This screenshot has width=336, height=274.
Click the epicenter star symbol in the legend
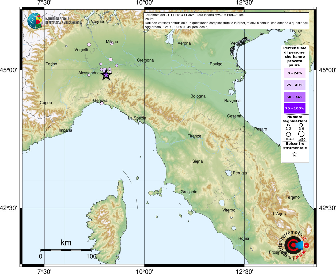pos(295,154)
